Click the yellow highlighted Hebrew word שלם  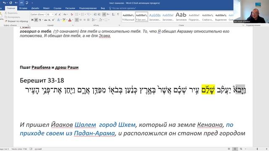(x=208, y=89)
